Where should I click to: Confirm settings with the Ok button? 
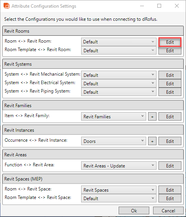point(134,210)
